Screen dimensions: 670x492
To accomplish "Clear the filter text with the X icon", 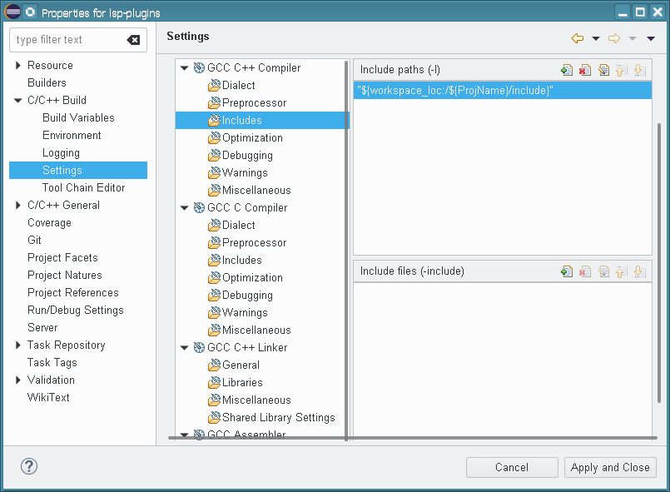I will [133, 40].
